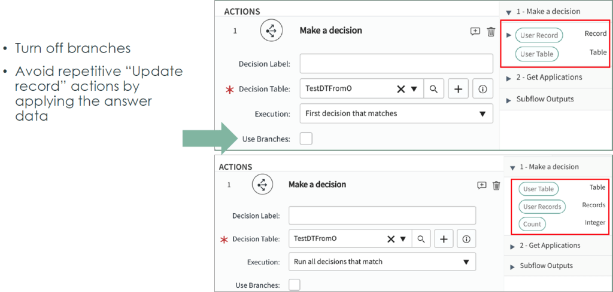This screenshot has width=613, height=292.
Task: Expand the User Record pill tree node
Action: (509, 35)
